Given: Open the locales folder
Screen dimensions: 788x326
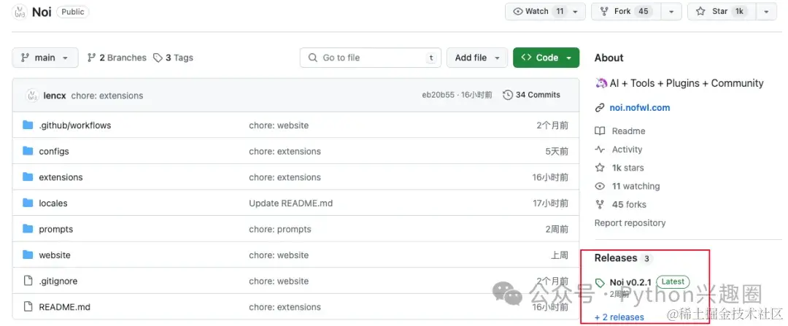Looking at the screenshot, I should coord(53,203).
